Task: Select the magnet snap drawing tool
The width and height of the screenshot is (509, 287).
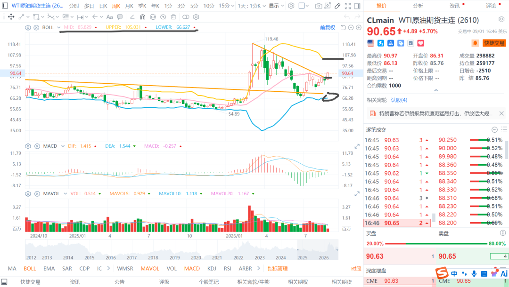Action: tap(142, 17)
